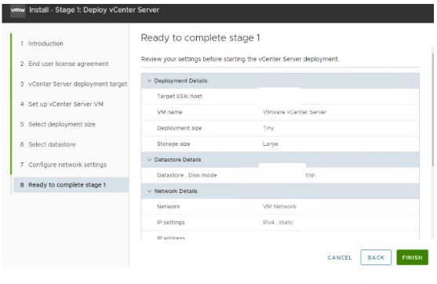
Task: Select vCenter Server deployment target step
Action: pos(74,84)
